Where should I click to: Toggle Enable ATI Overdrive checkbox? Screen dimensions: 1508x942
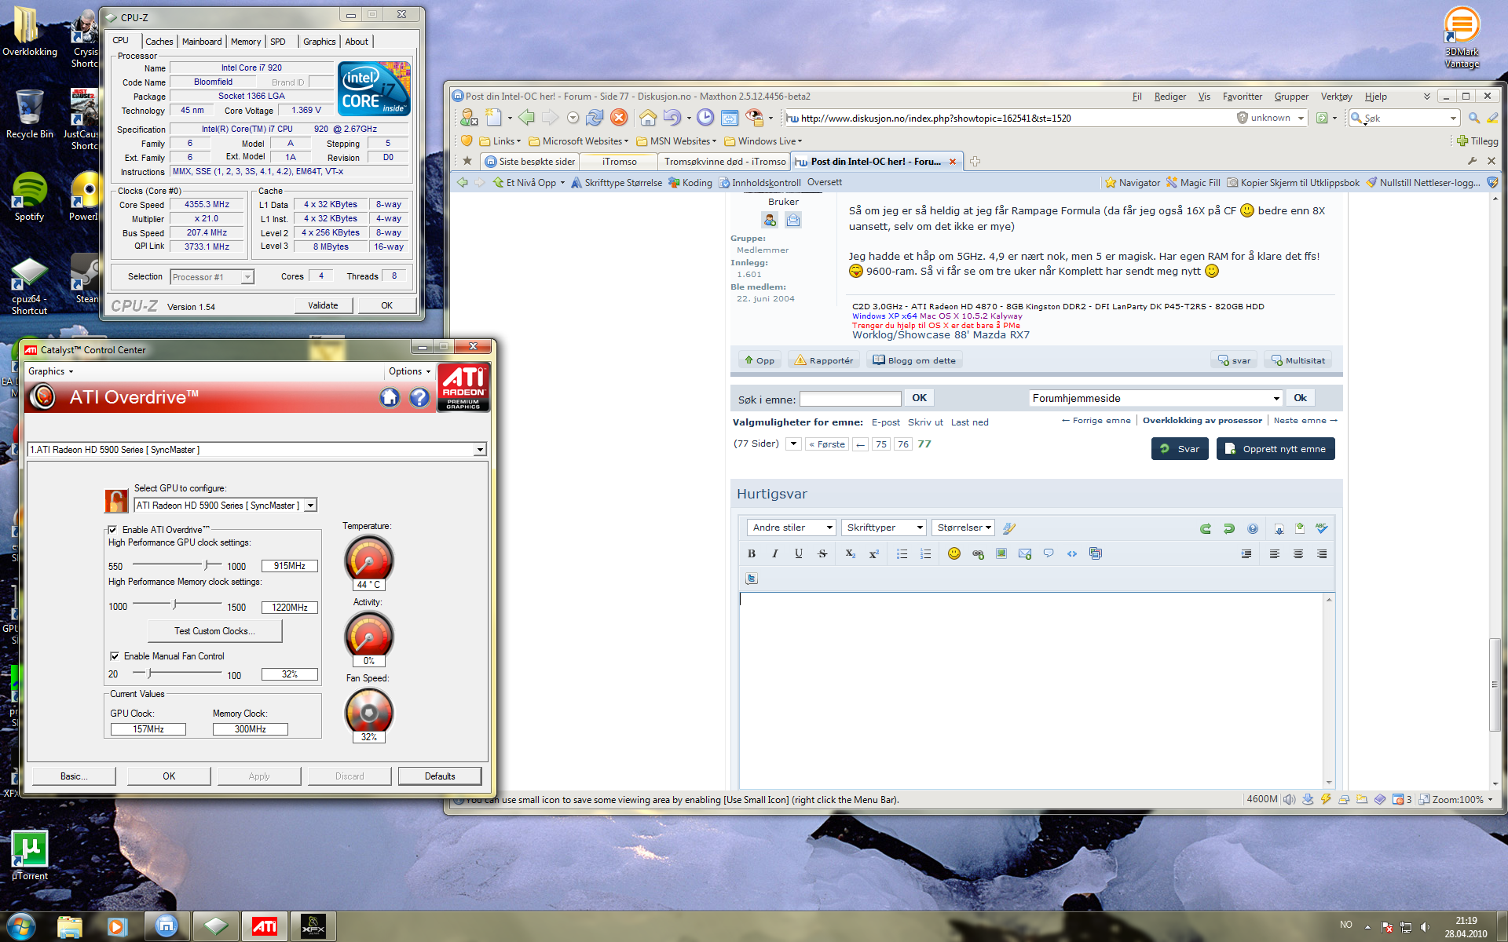pos(112,530)
